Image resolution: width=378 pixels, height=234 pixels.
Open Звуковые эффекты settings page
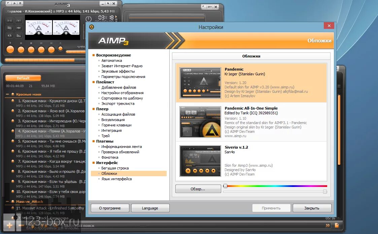[118, 71]
